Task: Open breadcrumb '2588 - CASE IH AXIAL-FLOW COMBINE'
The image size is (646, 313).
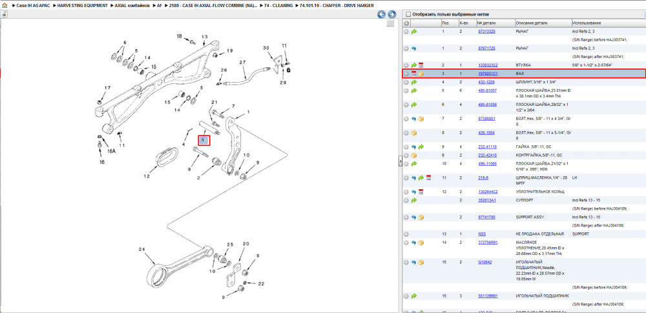Action: (x=213, y=6)
